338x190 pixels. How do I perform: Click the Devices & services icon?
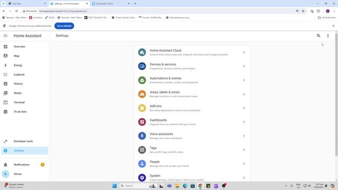[x=142, y=66]
